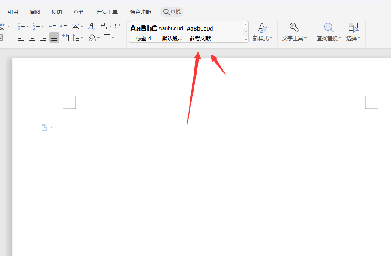This screenshot has width=391, height=256.
Task: Click the shading paint bucket icon
Action: [92, 38]
